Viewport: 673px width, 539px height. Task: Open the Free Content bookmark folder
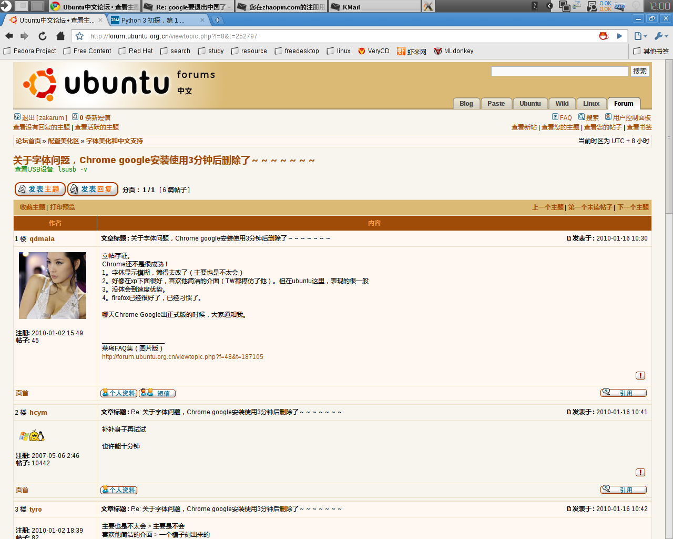[87, 51]
